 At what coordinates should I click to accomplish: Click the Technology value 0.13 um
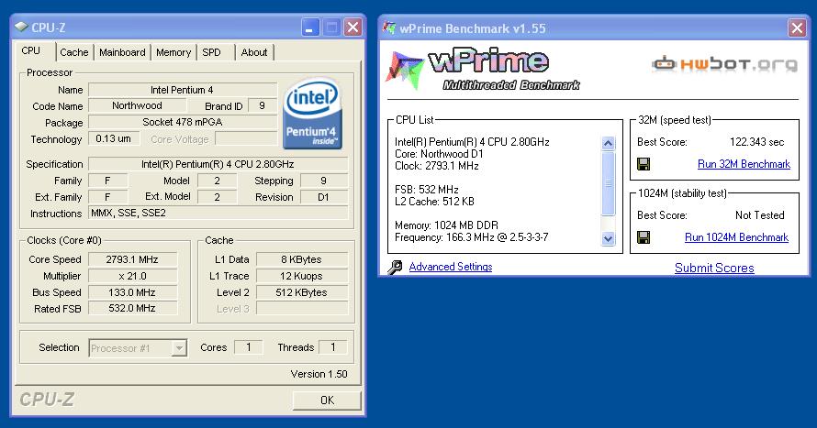[x=114, y=139]
